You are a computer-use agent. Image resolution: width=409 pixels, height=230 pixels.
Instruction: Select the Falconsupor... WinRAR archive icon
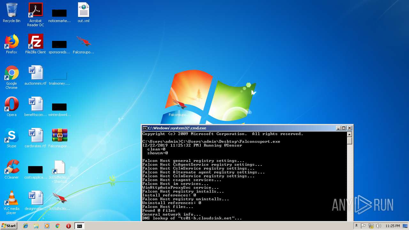point(59,138)
